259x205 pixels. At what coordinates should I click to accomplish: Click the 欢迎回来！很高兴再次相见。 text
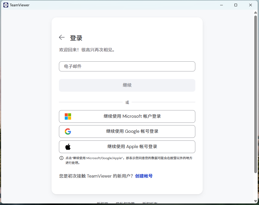pos(87,50)
